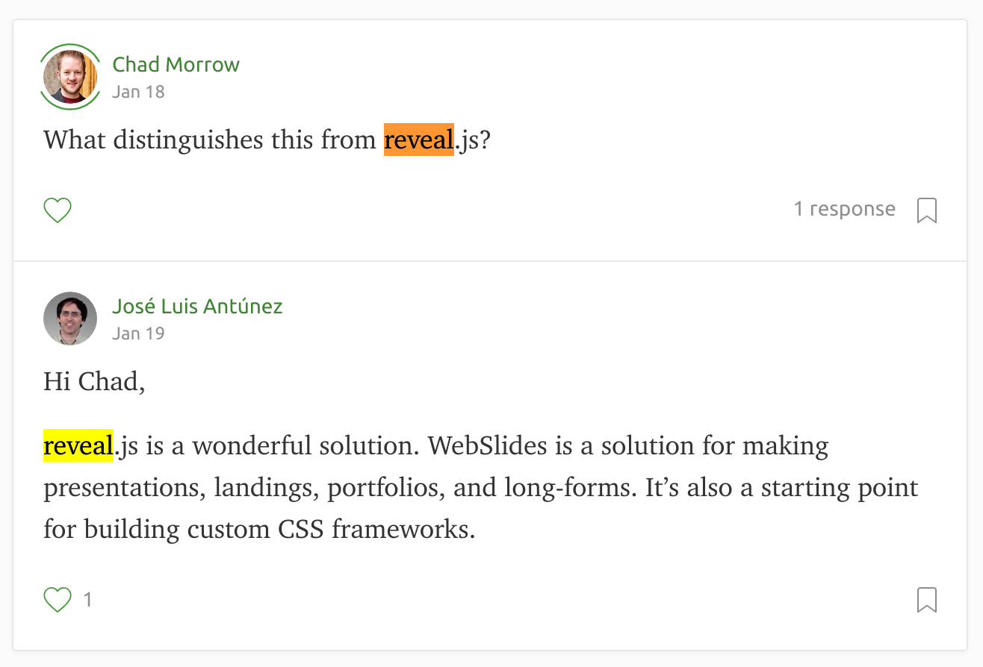
Task: Expand Chad Morrow's comment card
Action: [491, 140]
